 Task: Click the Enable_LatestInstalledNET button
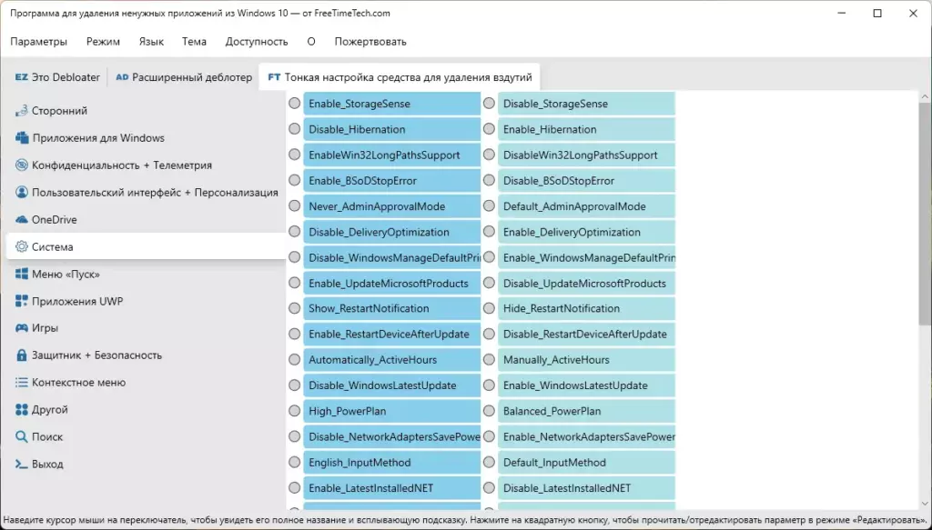click(x=391, y=488)
